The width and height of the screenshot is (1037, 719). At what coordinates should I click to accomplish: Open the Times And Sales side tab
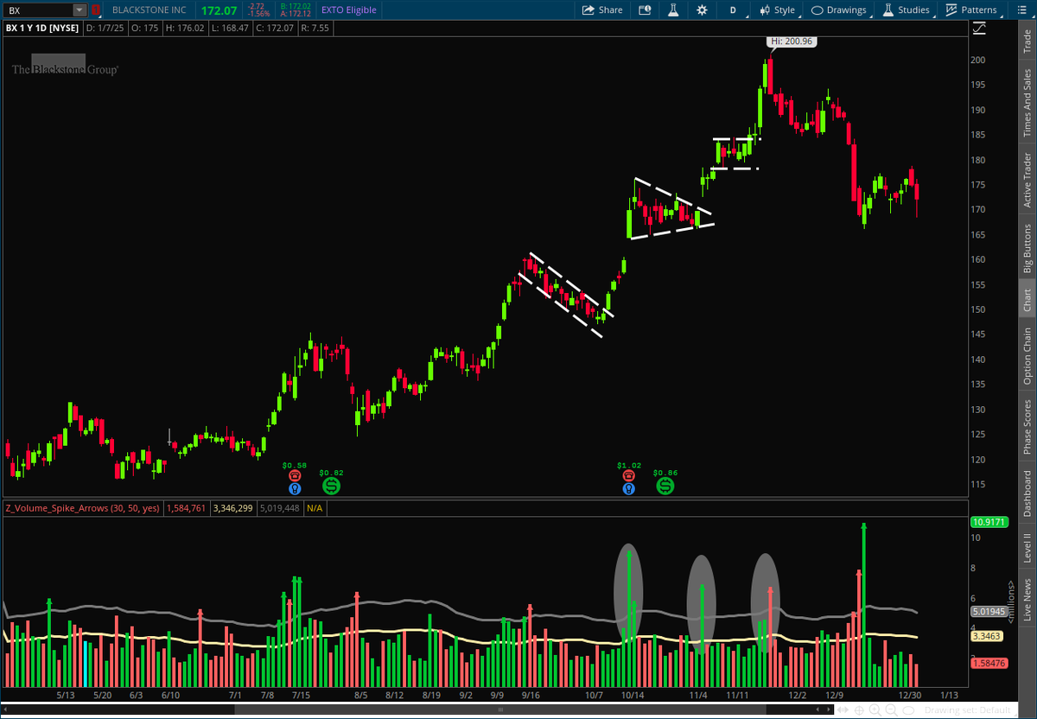(x=1027, y=101)
